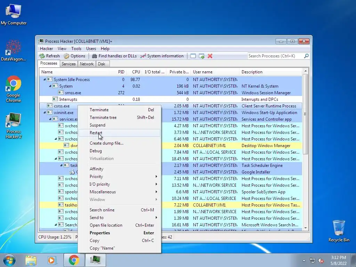Sort by Description column header
The height and width of the screenshot is (267, 356).
tap(271, 72)
